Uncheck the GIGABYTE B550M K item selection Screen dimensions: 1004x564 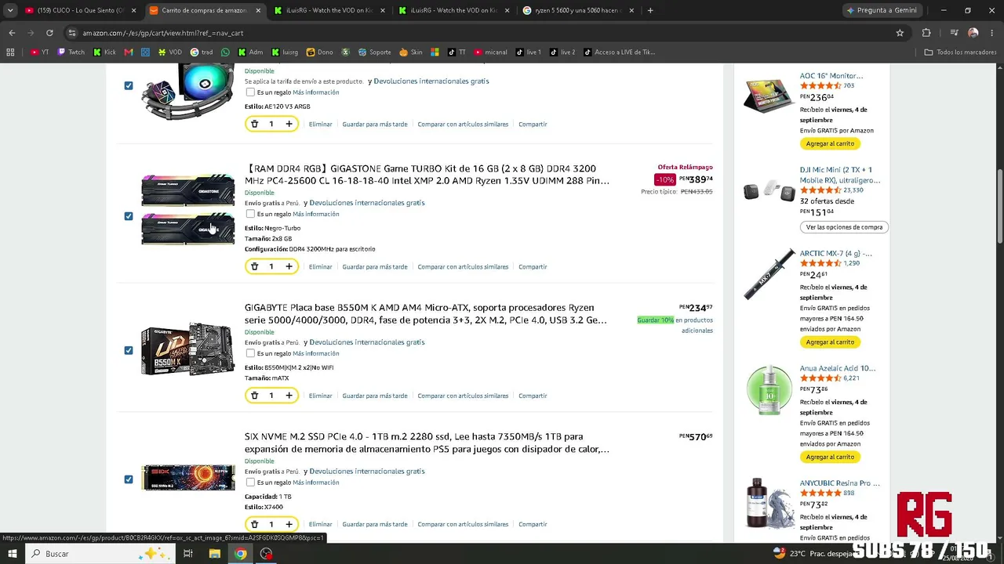click(x=129, y=350)
